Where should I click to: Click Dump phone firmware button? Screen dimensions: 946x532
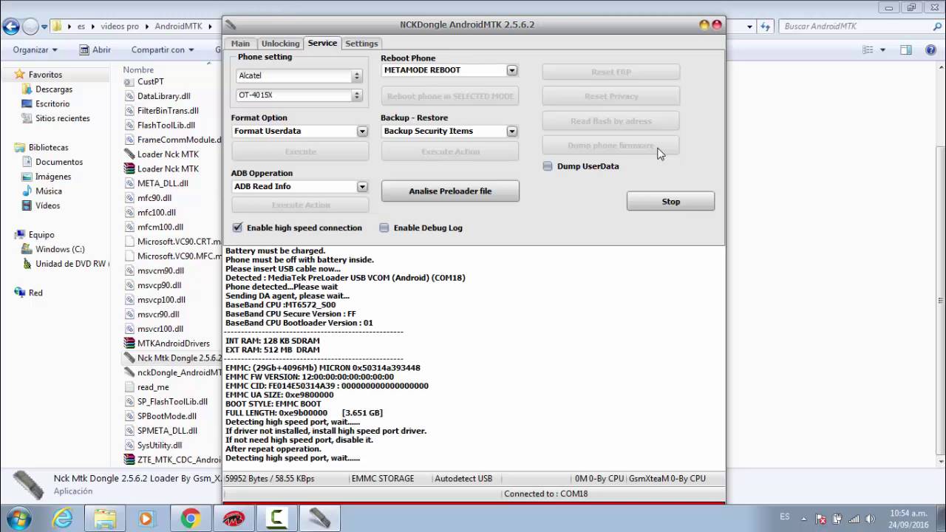point(611,146)
